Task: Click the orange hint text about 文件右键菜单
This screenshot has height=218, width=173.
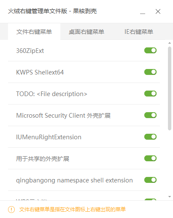Action: 72,210
